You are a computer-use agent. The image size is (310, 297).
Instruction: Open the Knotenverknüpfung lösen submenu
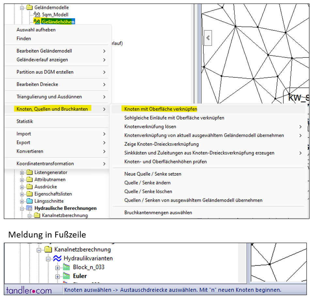point(150,127)
